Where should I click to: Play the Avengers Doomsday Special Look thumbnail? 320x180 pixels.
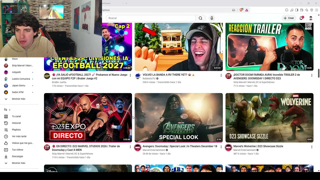click(179, 118)
